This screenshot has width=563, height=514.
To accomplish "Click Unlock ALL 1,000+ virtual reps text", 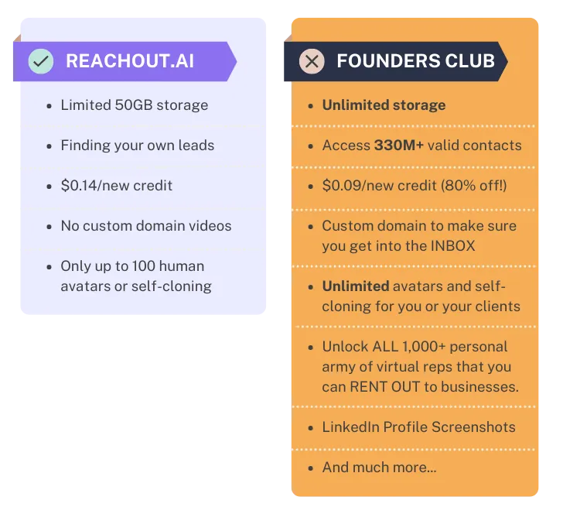I will tap(415, 346).
